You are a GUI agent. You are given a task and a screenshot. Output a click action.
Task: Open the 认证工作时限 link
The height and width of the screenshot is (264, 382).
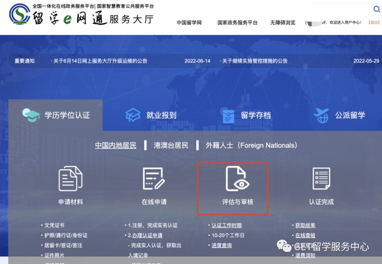(227, 225)
